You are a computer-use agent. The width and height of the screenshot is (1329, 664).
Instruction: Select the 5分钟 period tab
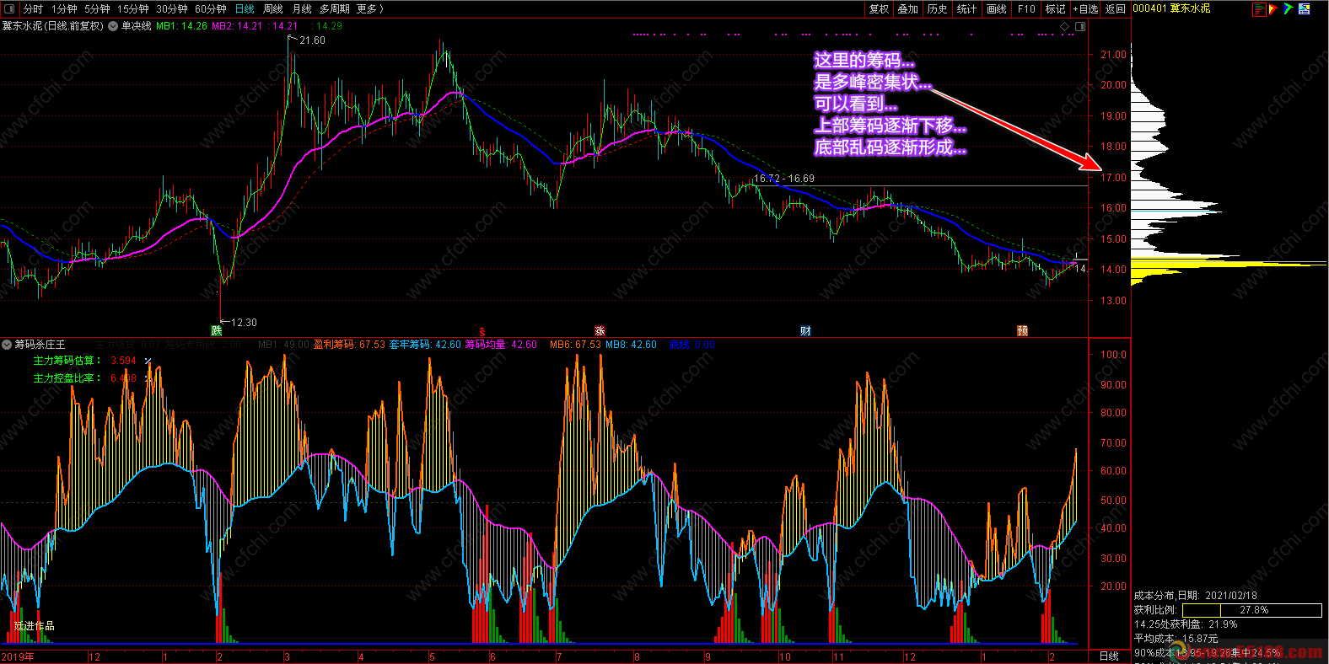[97, 9]
